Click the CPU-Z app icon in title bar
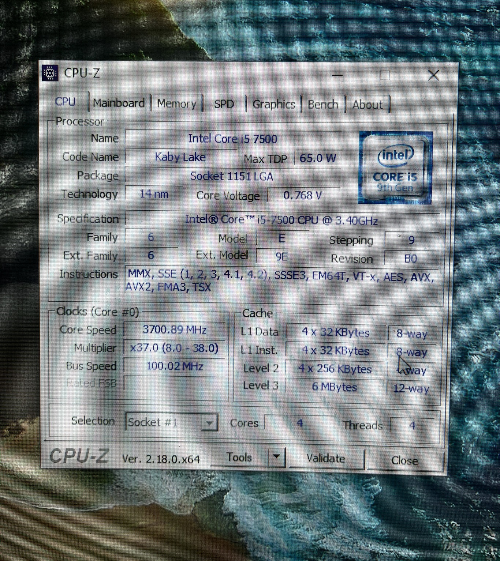The height and width of the screenshot is (561, 500). 50,73
